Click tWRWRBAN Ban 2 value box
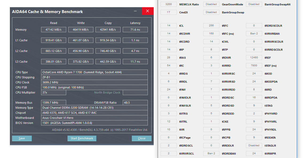 254,34
